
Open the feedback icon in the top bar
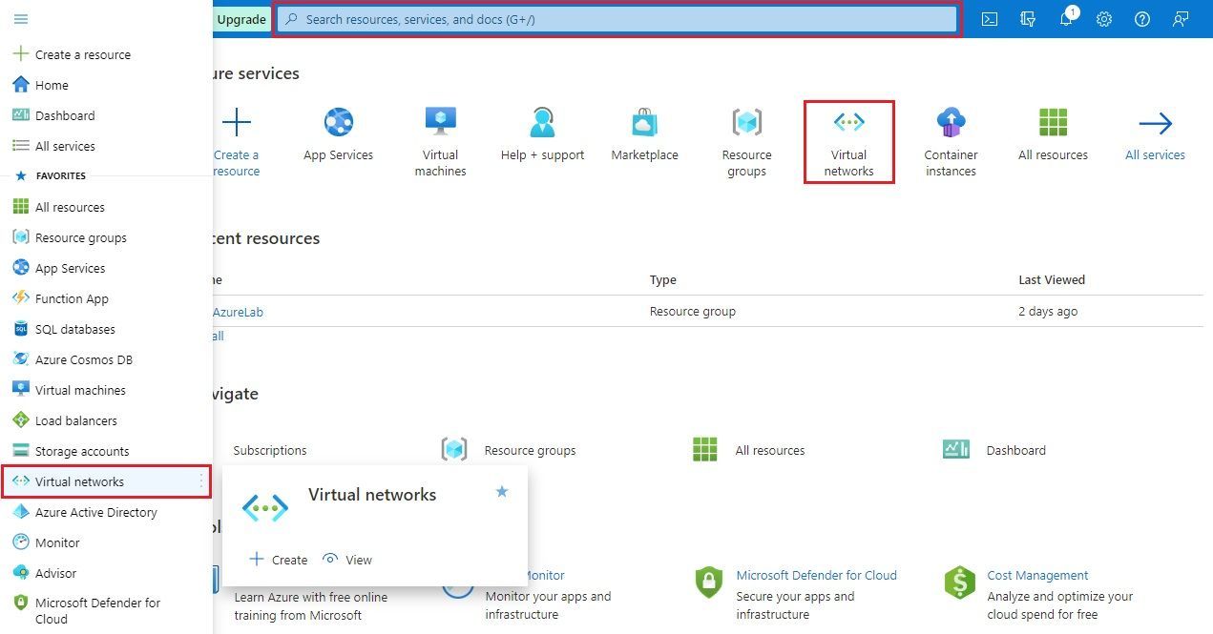coord(1181,19)
